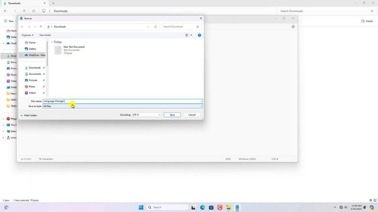The height and width of the screenshot is (212, 378).
Task: Open the Save as type dropdown
Action: point(122,106)
